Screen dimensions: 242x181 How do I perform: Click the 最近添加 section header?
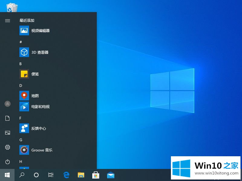coord(27,21)
